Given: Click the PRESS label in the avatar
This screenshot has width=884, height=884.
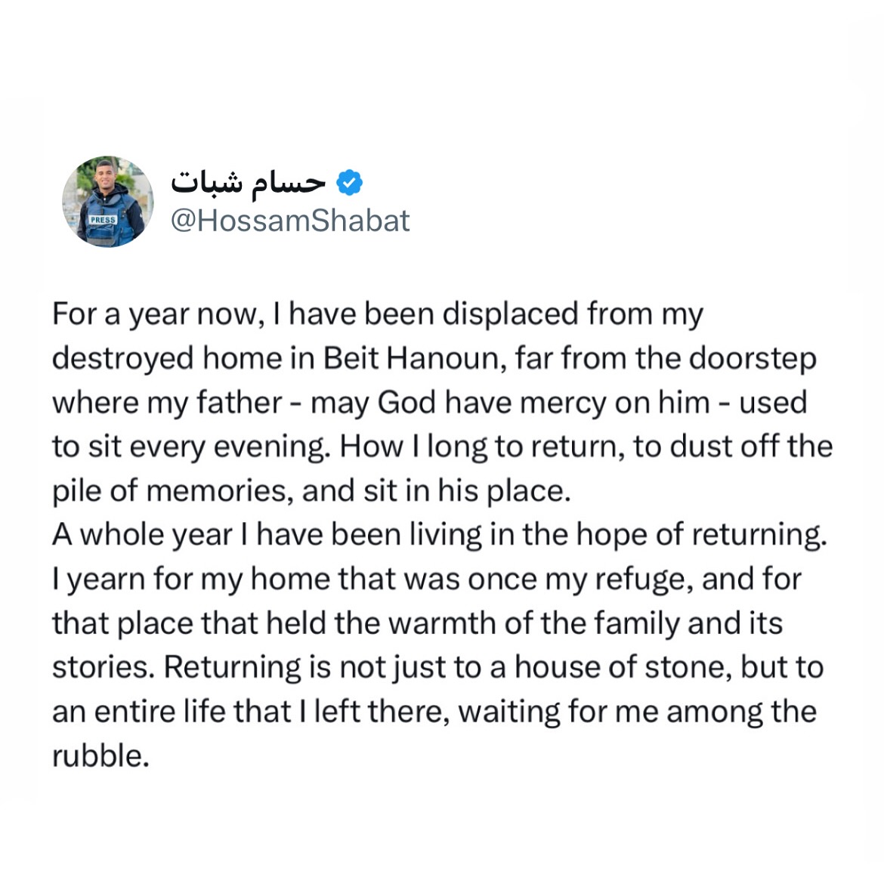Looking at the screenshot, I should point(103,220).
